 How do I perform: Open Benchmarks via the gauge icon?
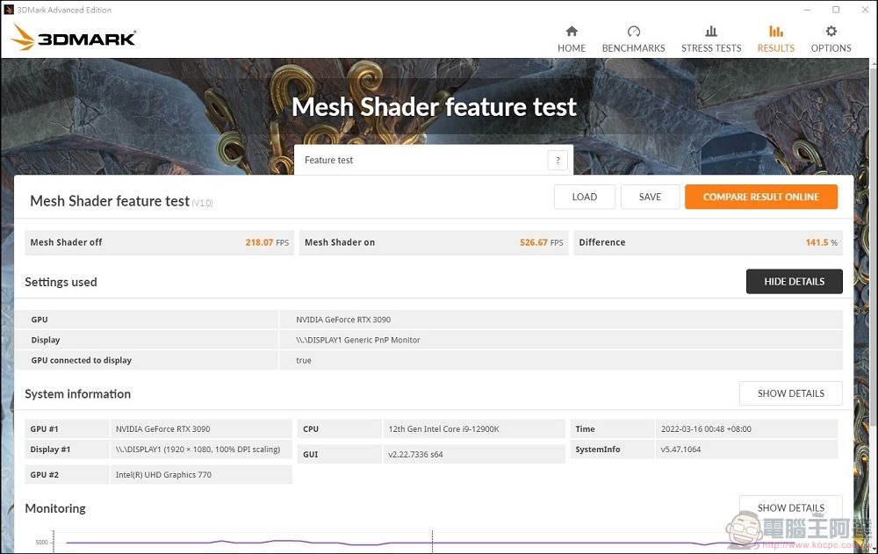(633, 32)
